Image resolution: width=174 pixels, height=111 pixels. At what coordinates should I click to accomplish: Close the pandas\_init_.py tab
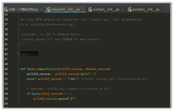162,10
